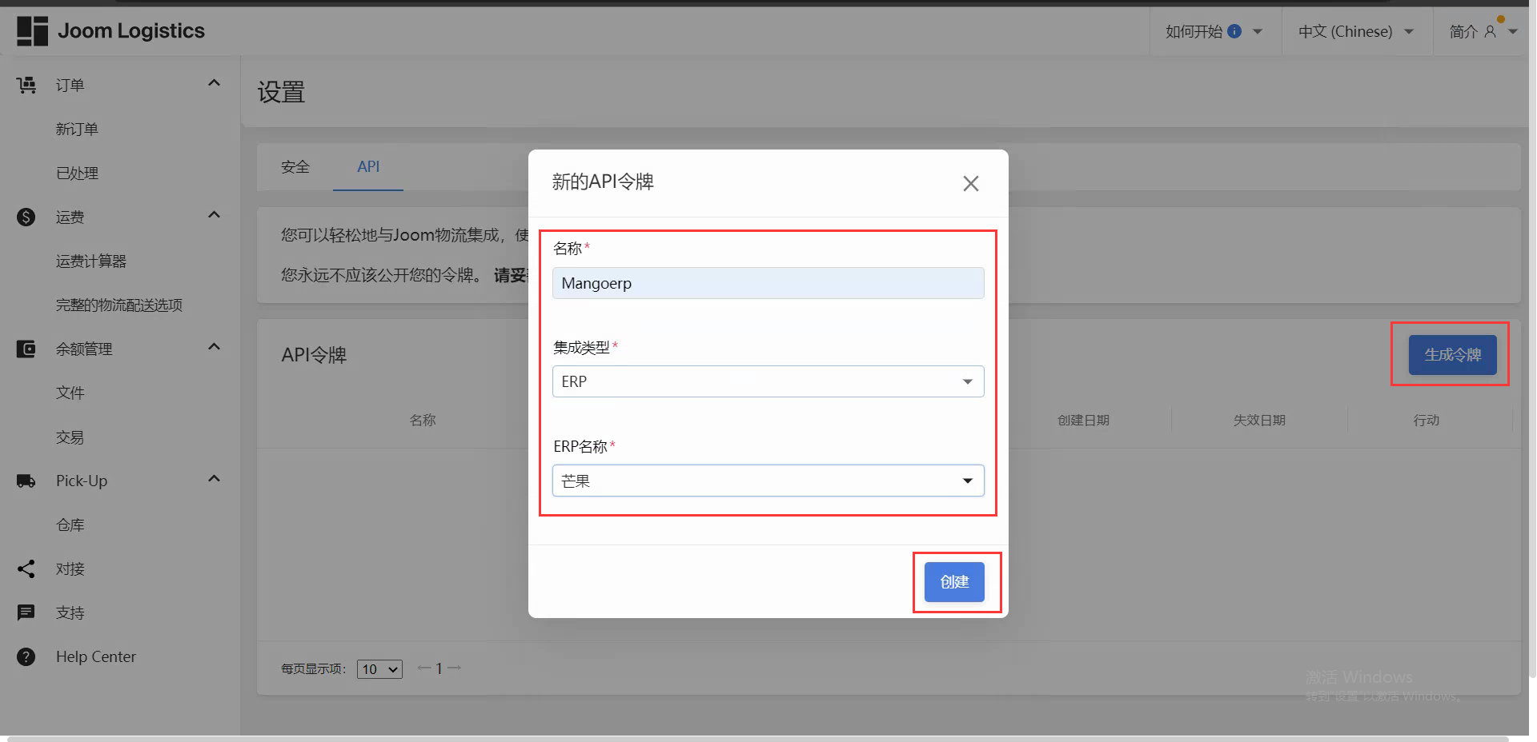Open 运费计算器 in the sidebar
The image size is (1537, 742).
[91, 261]
